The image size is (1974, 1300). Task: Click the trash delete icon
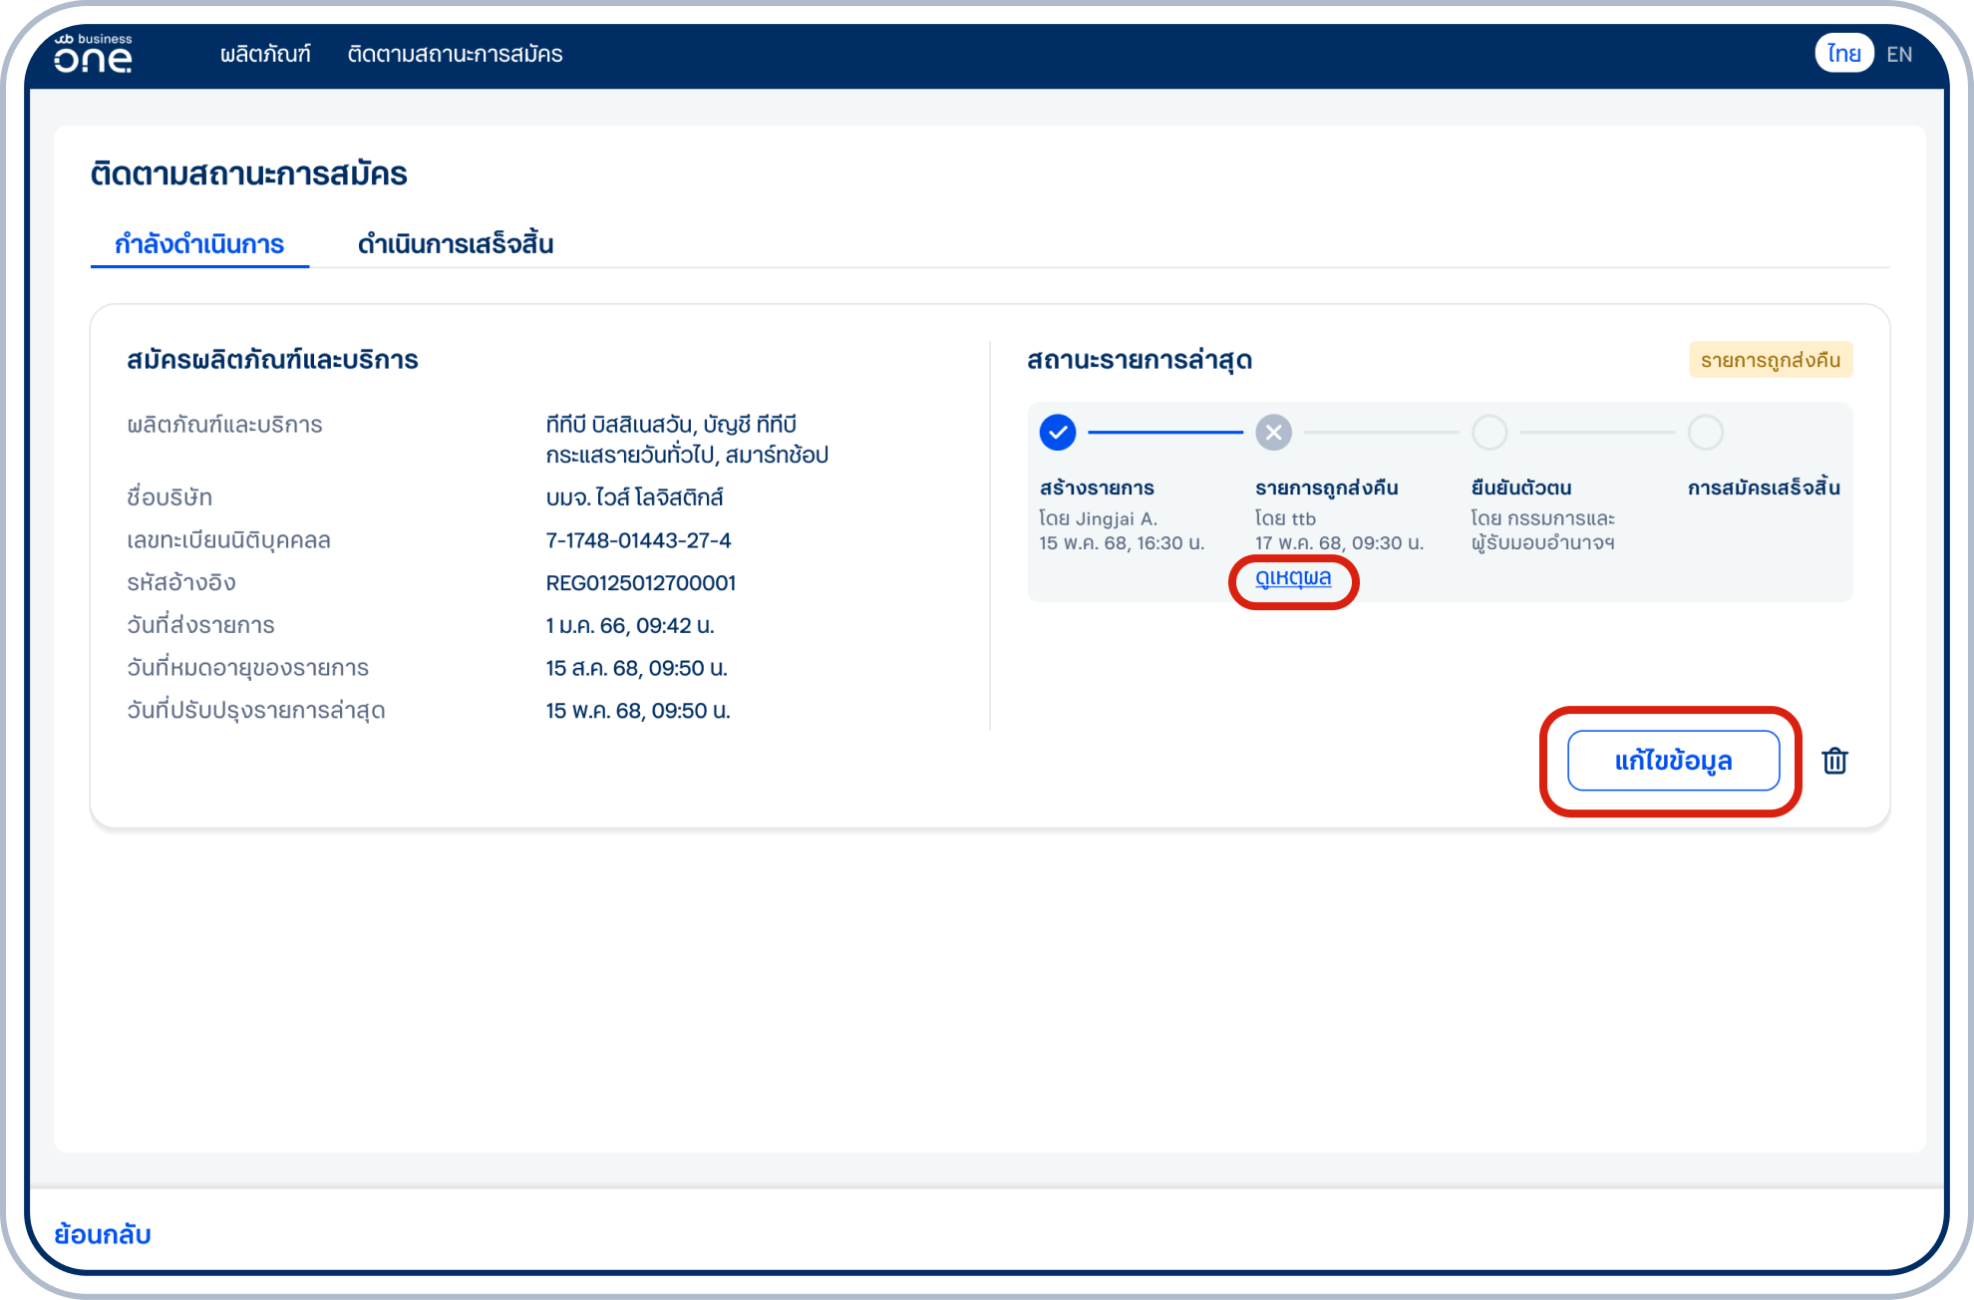[1834, 761]
